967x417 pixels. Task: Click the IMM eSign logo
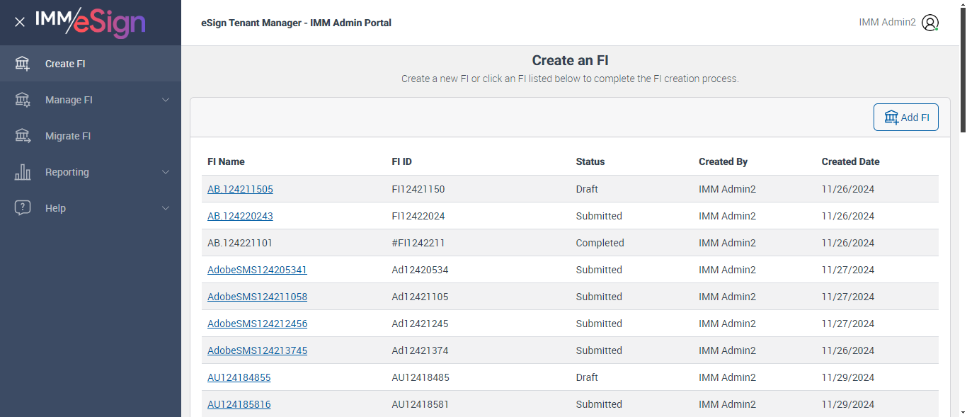[x=91, y=22]
